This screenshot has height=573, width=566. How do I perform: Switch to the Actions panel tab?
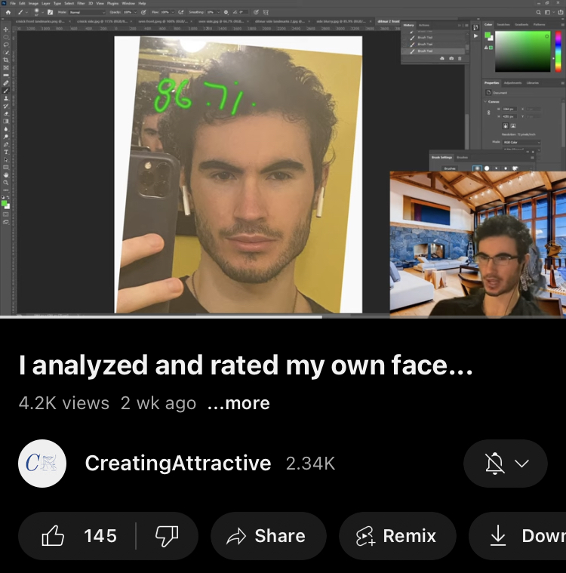click(424, 25)
